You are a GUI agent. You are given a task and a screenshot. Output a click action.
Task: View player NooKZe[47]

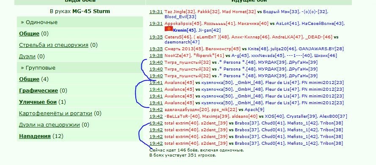[178, 55]
